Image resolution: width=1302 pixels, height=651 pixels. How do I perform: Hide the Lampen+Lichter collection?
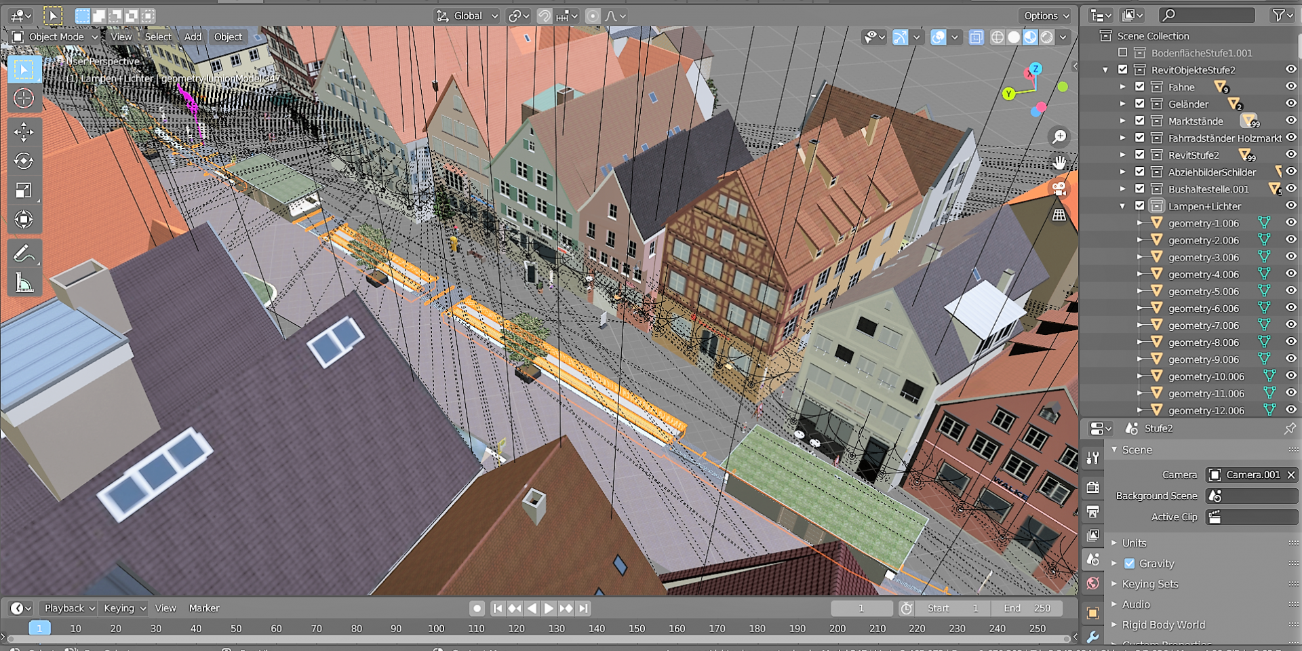pyautogui.click(x=1290, y=205)
